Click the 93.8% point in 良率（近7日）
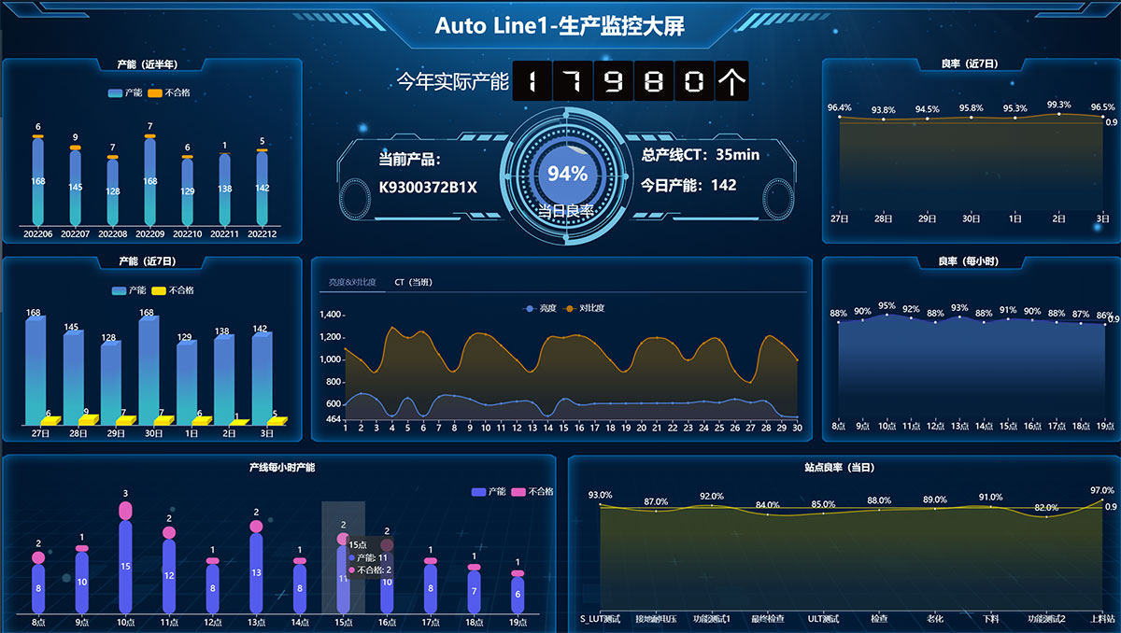Viewport: 1121px width, 633px height. click(884, 120)
